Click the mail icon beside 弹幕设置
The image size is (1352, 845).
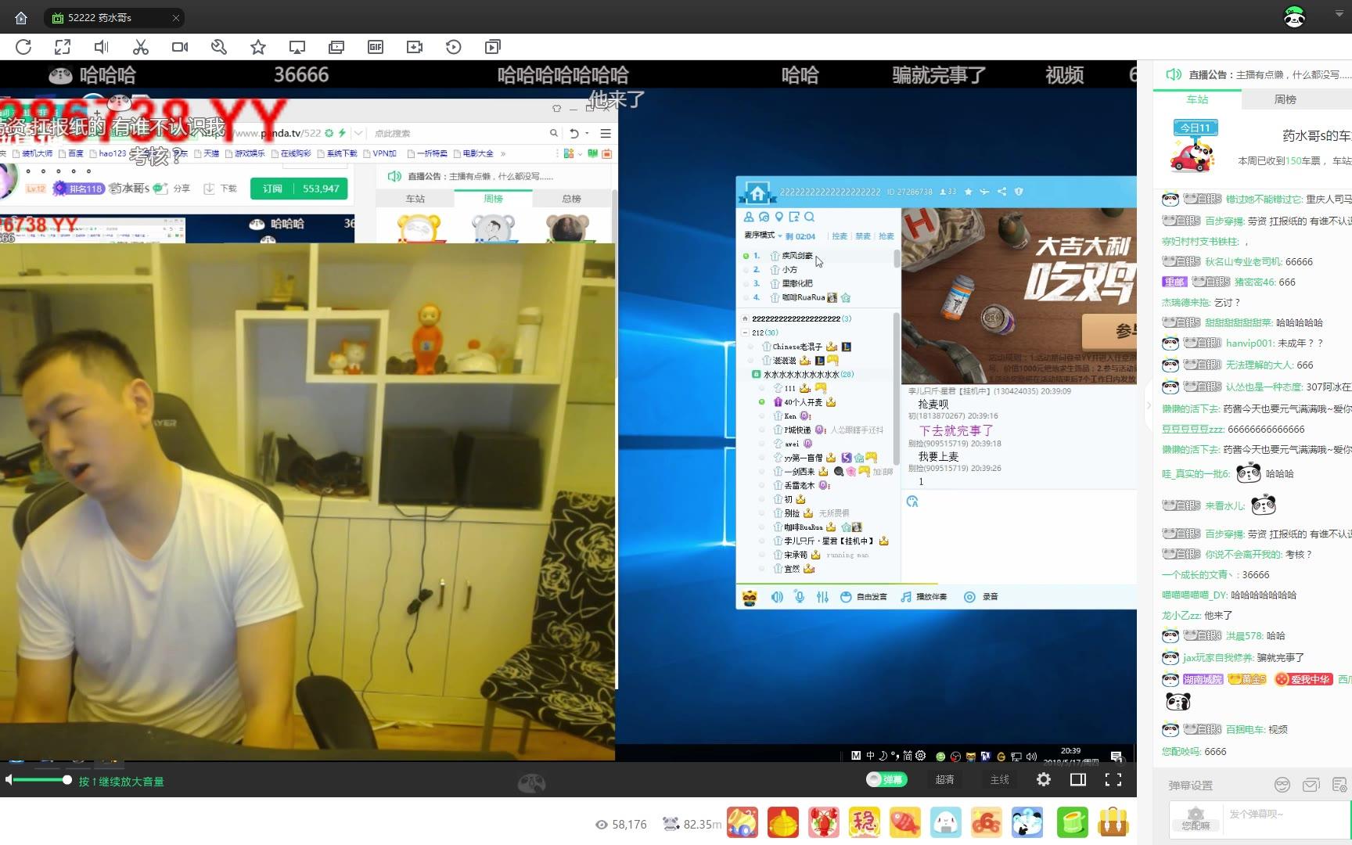1311,785
